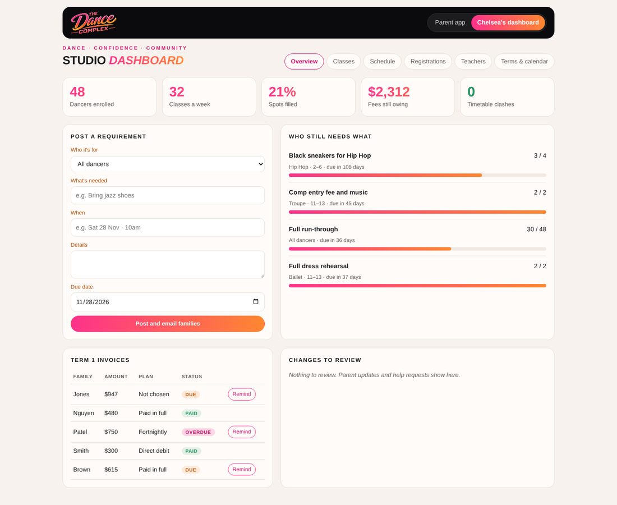
Task: Click the '30 / 48' count
Action: click(x=536, y=229)
